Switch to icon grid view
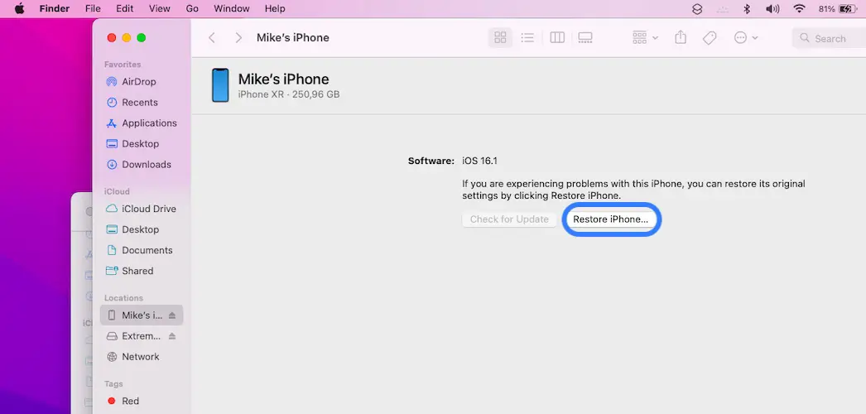Screen dimensions: 866x414 500,38
